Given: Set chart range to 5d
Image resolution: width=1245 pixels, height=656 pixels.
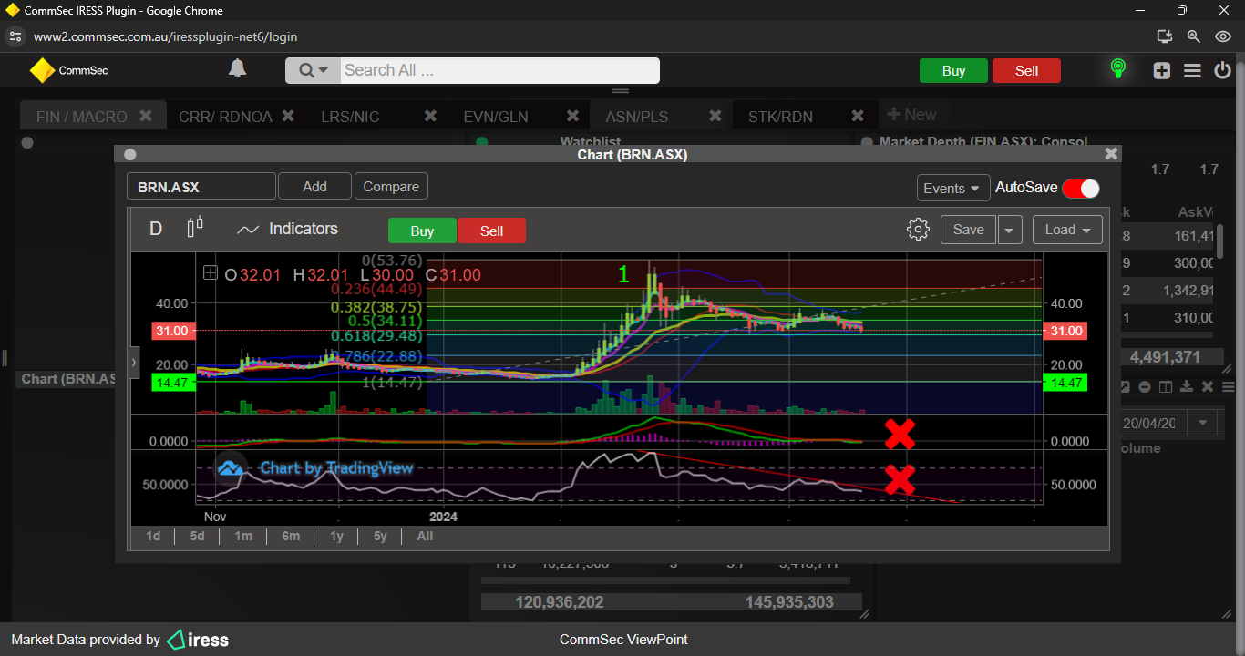Looking at the screenshot, I should click(197, 537).
